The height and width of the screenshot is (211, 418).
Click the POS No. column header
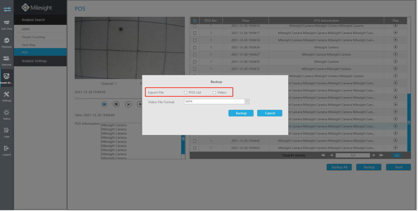[x=211, y=21]
